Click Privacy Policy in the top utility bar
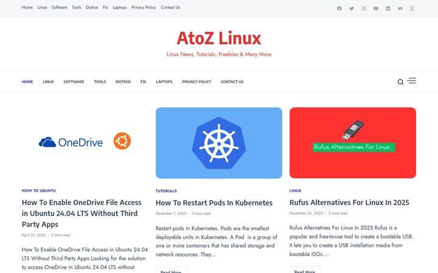438x273 pixels. click(x=144, y=7)
